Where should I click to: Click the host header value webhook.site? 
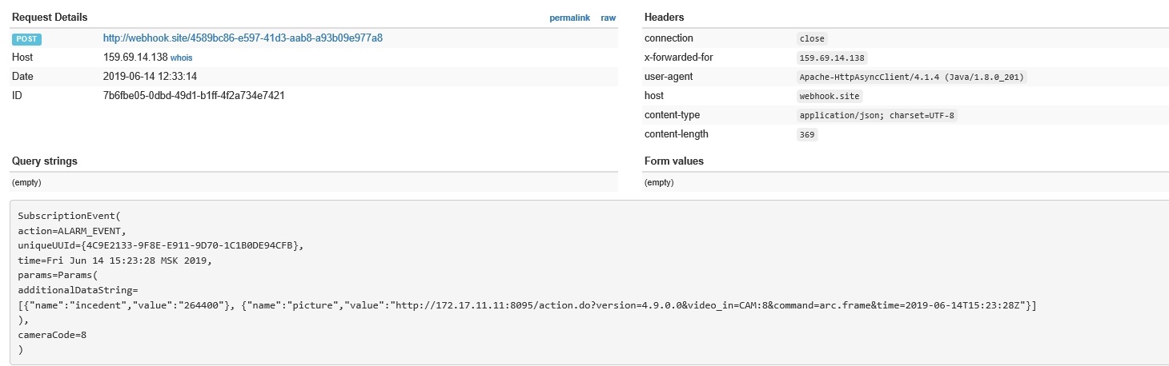[830, 97]
